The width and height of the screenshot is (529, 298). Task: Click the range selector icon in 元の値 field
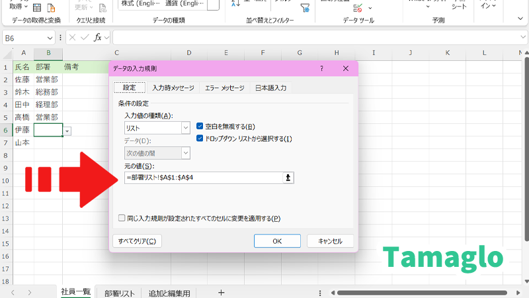(288, 177)
